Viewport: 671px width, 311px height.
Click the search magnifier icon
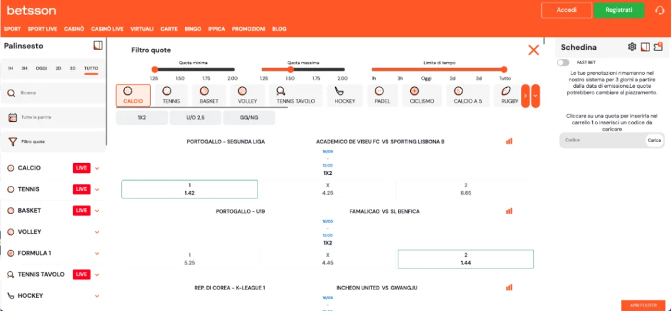[x=12, y=93]
